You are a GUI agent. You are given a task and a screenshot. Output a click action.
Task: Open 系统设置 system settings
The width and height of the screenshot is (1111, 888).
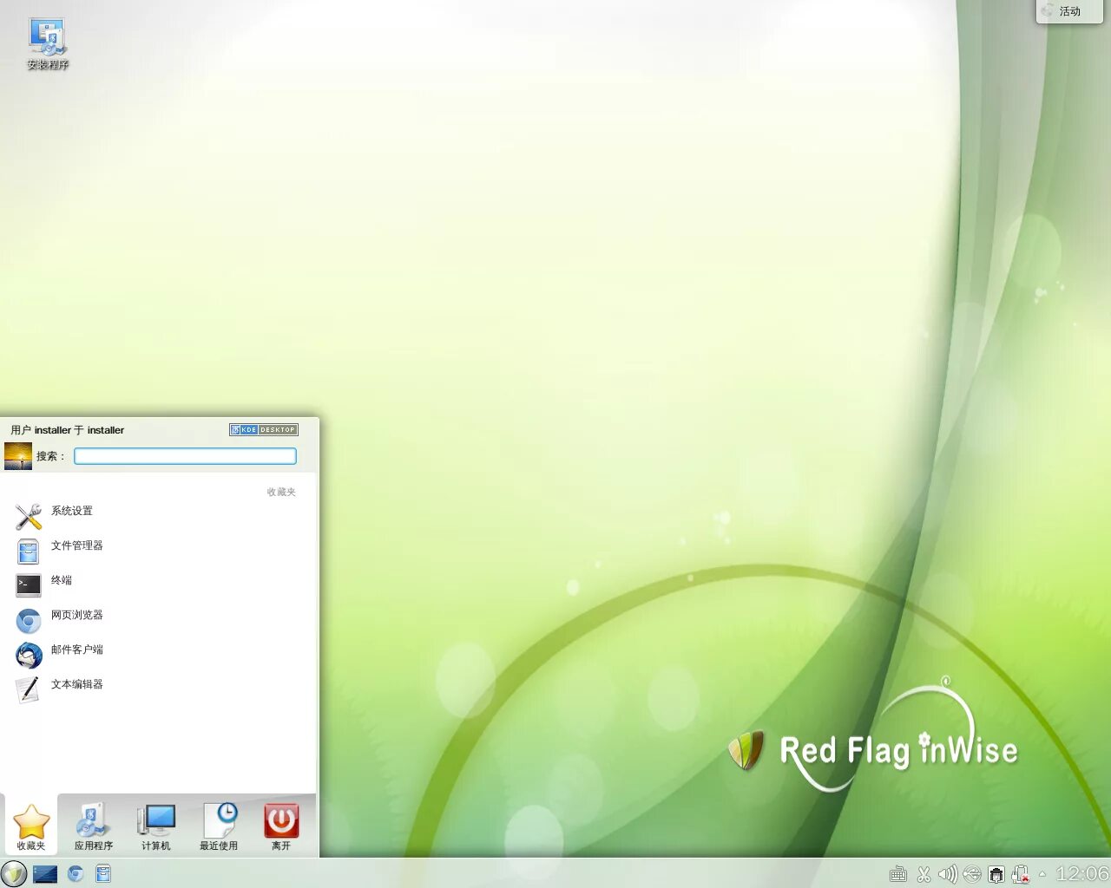[156, 516]
